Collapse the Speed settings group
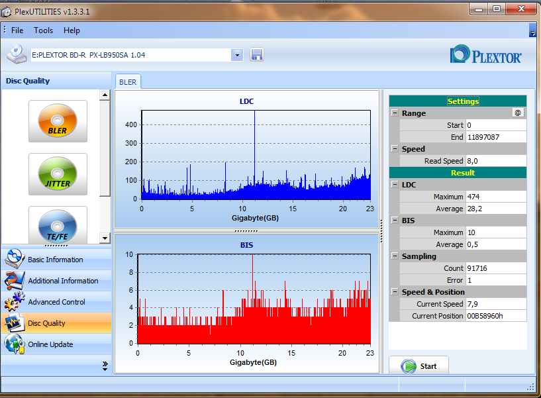541x398 pixels. point(395,148)
